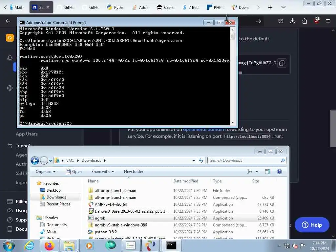Click the extension badge showing 23
The width and height of the screenshot is (336, 252).
click(x=317, y=20)
